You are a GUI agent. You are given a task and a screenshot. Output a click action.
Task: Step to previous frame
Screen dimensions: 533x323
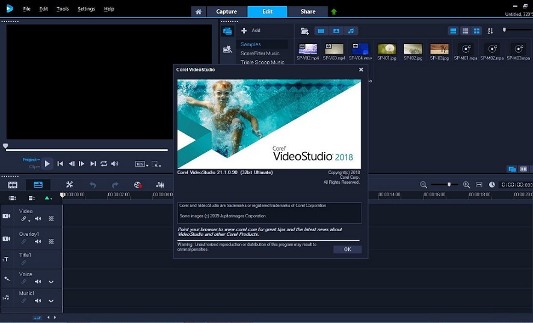coord(72,163)
